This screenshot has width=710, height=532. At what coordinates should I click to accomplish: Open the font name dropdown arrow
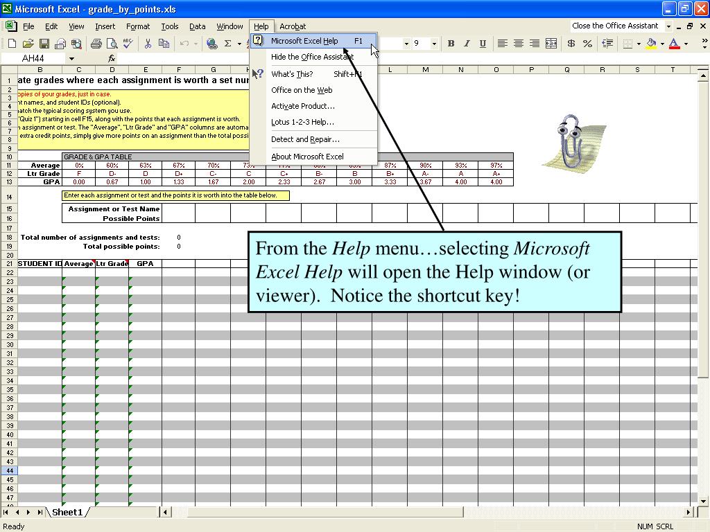click(406, 44)
